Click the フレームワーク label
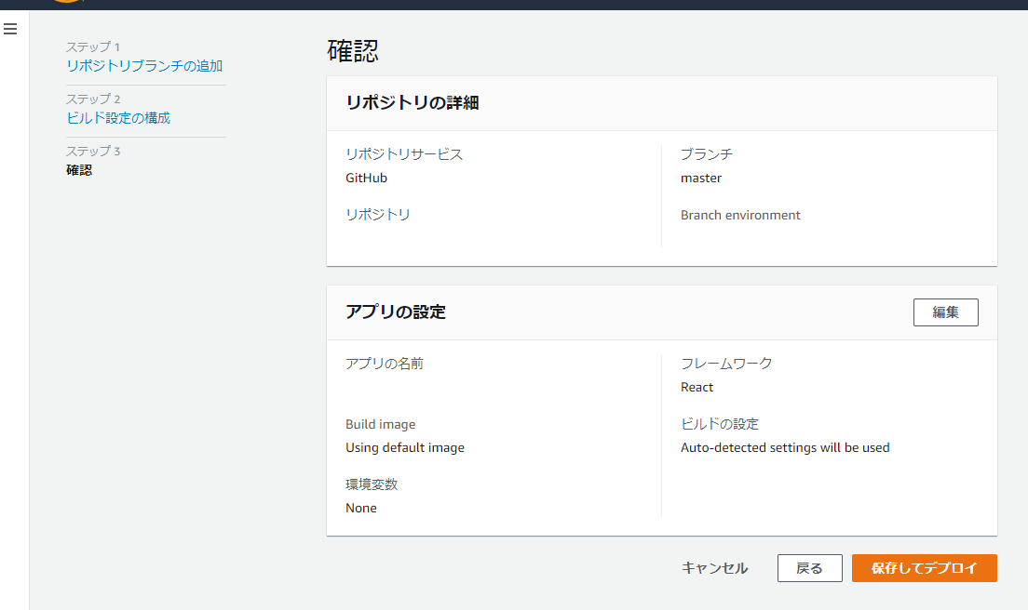Screen dimensions: 1028x610 click(x=726, y=364)
